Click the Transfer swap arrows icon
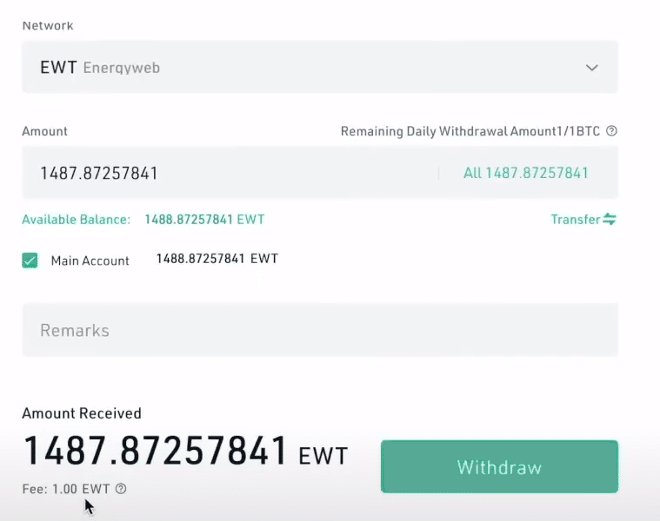 pyautogui.click(x=610, y=220)
